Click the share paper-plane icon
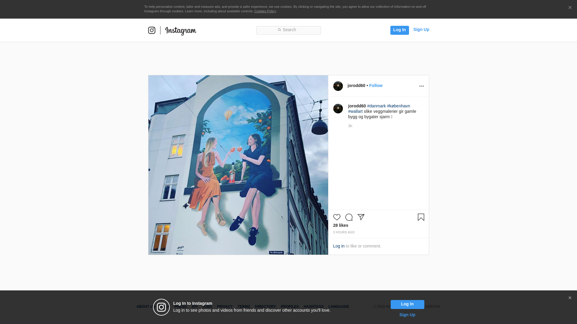The image size is (577, 324). pyautogui.click(x=361, y=217)
